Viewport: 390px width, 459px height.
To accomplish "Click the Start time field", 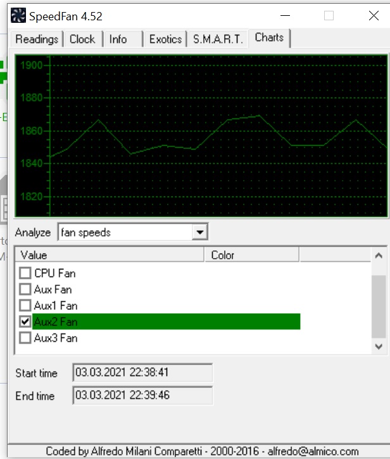I will [142, 372].
